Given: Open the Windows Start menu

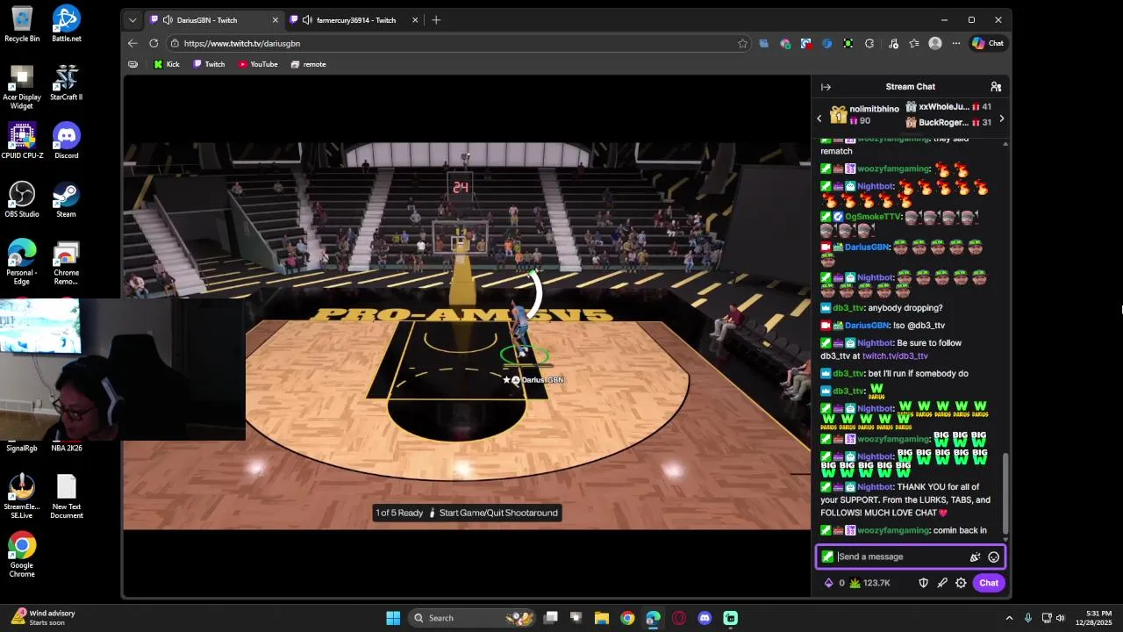Looking at the screenshot, I should [x=393, y=618].
